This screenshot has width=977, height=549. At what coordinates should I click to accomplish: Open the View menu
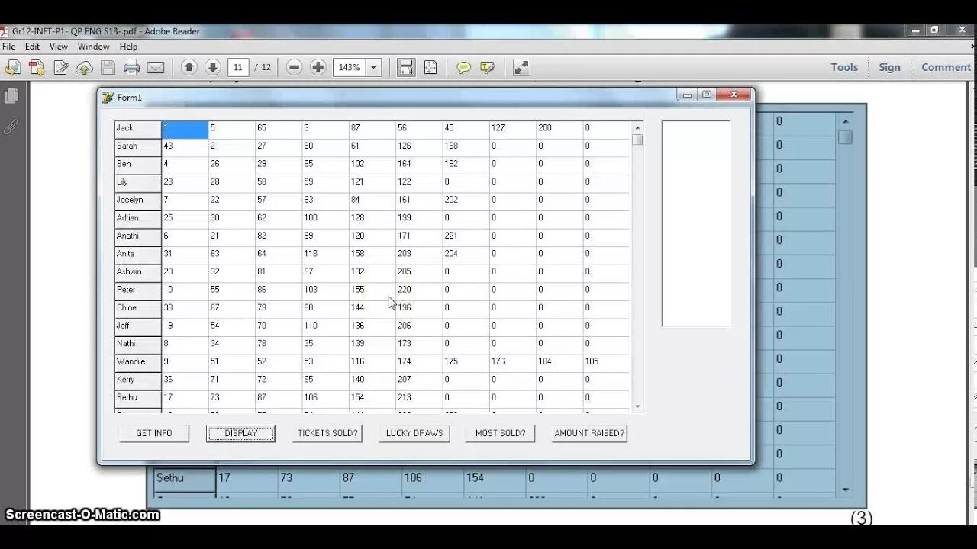click(x=59, y=47)
